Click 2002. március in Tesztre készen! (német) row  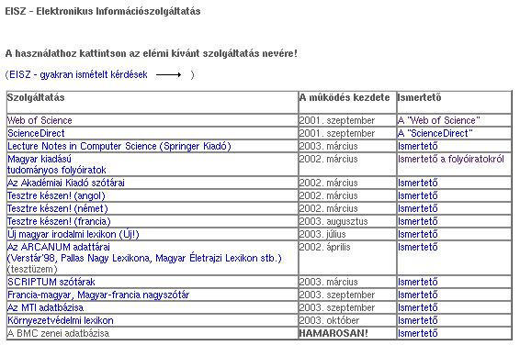tap(328, 209)
